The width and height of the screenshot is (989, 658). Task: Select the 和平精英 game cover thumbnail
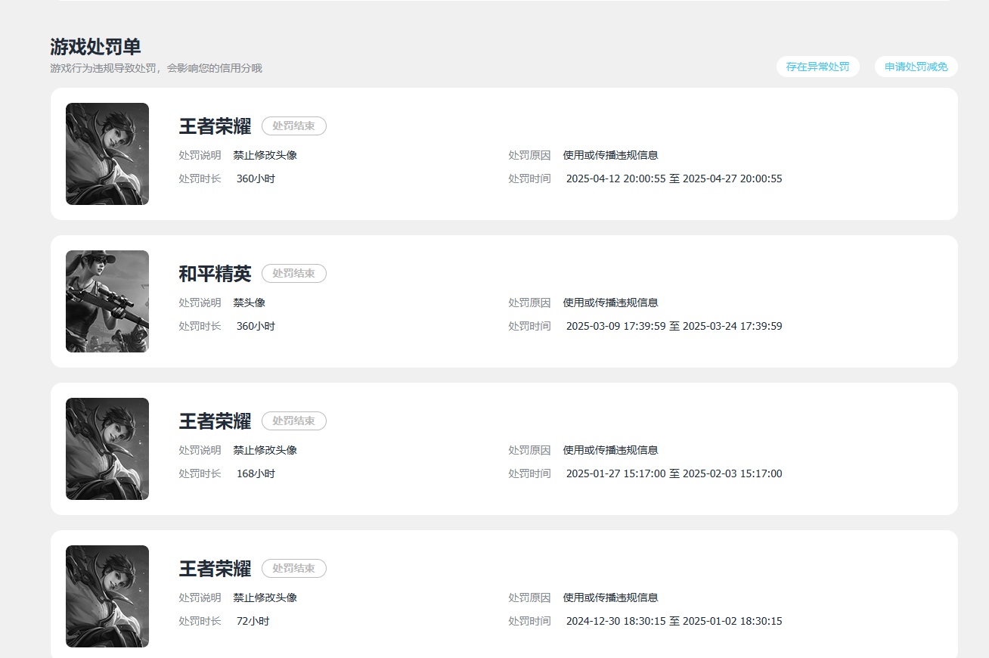[107, 301]
